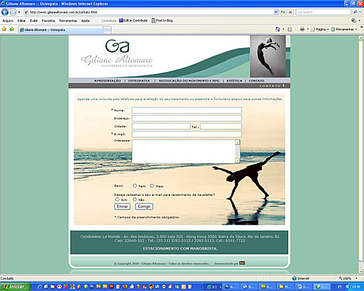Click the Live Search magnifier icon
The width and height of the screenshot is (364, 291).
355,12
